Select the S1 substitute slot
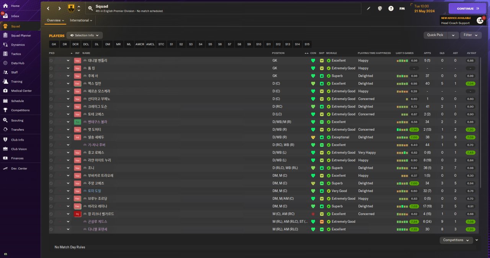 pyautogui.click(x=171, y=44)
